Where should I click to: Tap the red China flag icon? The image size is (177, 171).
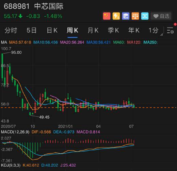click(x=107, y=16)
